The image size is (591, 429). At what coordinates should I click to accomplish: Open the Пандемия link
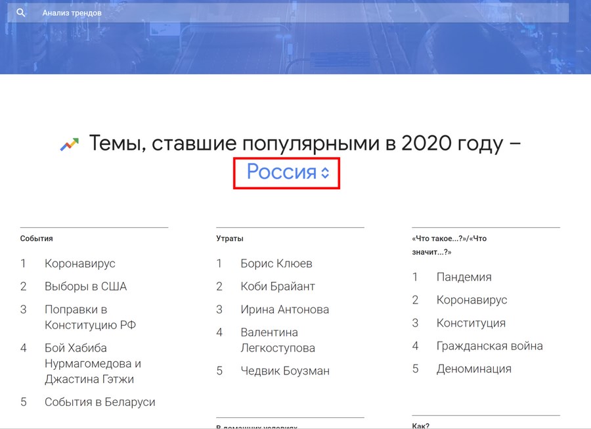[464, 277]
